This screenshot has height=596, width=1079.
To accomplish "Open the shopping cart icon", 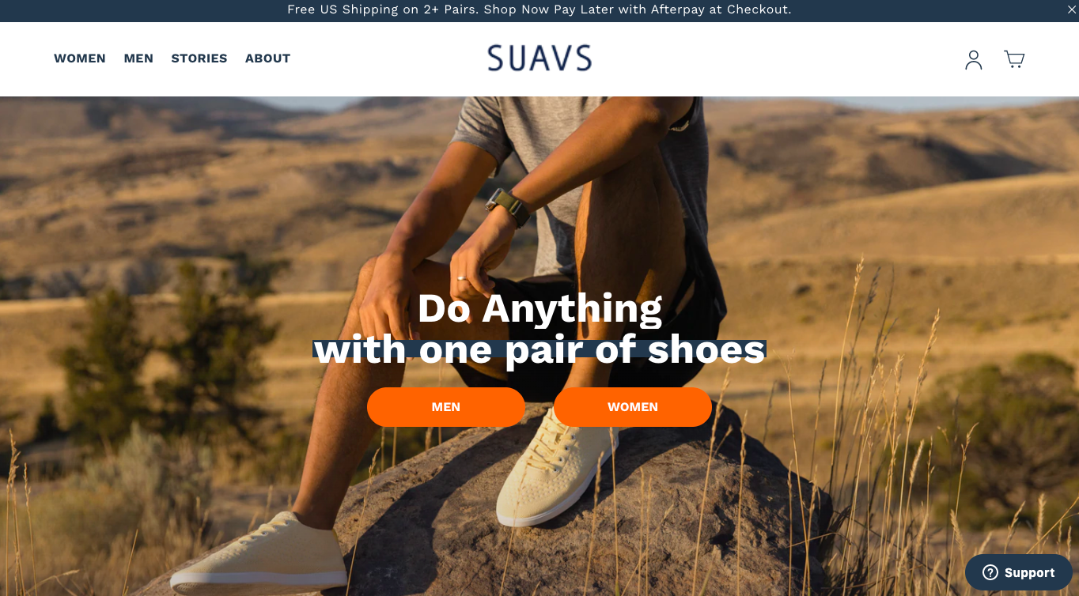I will (1014, 59).
